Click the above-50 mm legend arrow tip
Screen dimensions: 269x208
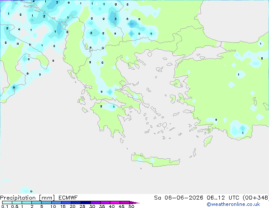point(134,203)
